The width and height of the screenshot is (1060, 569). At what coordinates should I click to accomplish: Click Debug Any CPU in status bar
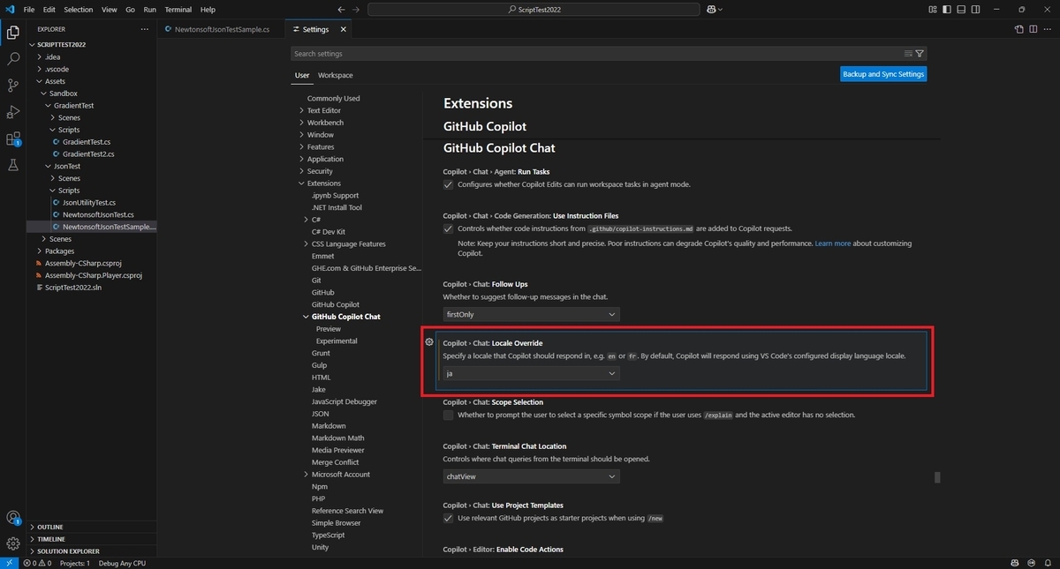point(122,563)
